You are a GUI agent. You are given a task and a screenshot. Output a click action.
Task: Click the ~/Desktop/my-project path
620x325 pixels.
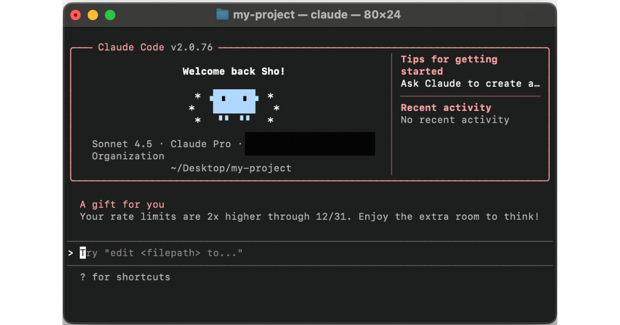[231, 168]
